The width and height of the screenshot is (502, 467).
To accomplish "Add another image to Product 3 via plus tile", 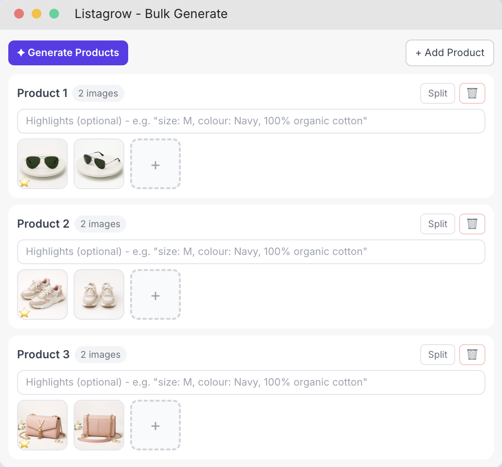I will pos(155,425).
